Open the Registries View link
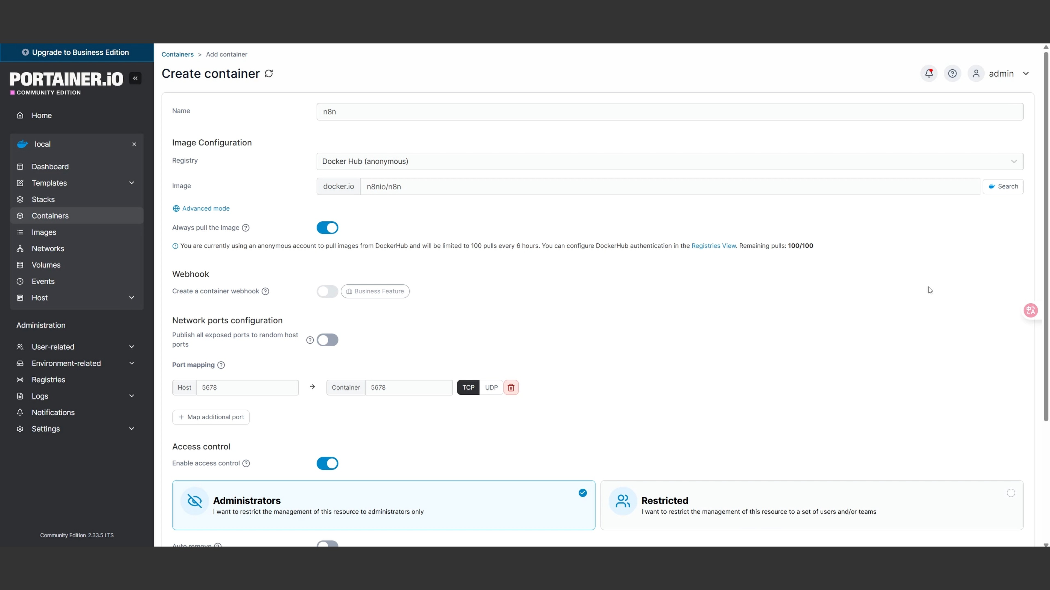Image resolution: width=1050 pixels, height=590 pixels. pyautogui.click(x=713, y=246)
